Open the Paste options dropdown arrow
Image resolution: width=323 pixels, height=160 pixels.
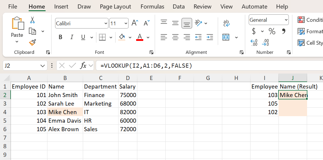tap(17, 41)
